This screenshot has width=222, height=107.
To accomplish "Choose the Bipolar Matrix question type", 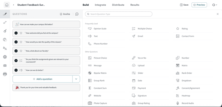I will click(105, 73).
